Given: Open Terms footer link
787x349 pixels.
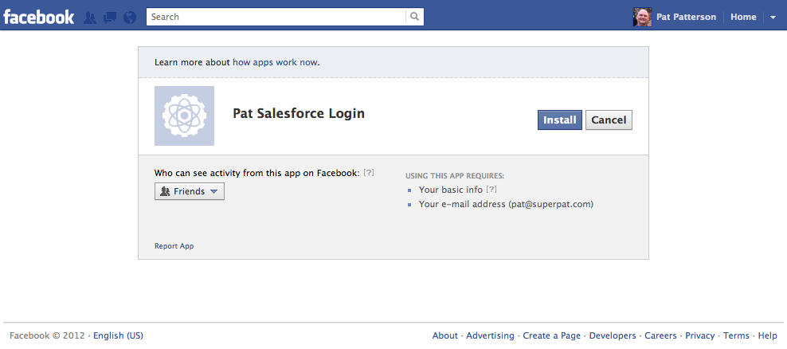Looking at the screenshot, I should click(x=736, y=335).
